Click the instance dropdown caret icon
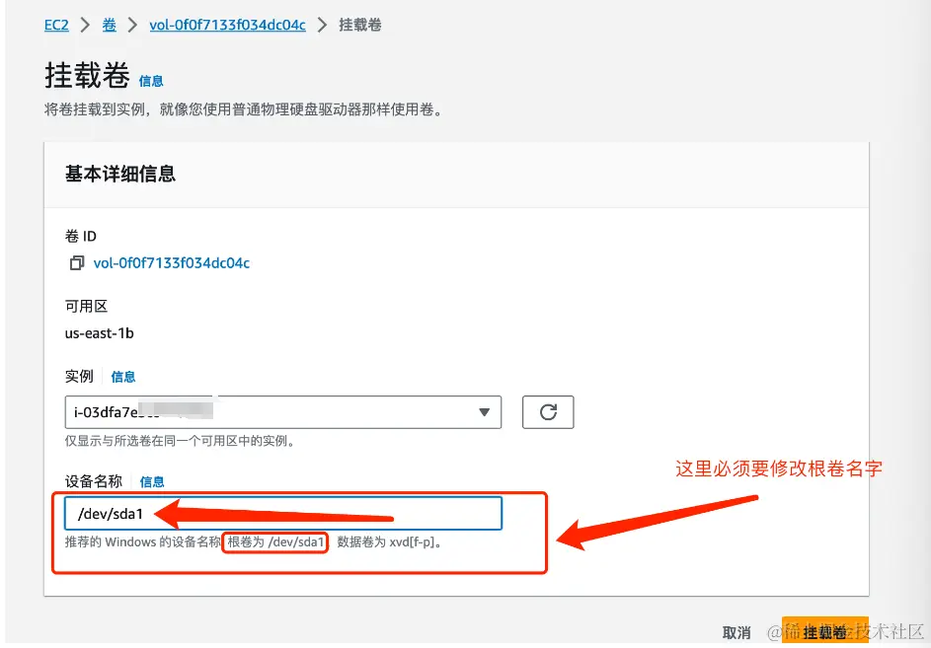 [x=484, y=412]
